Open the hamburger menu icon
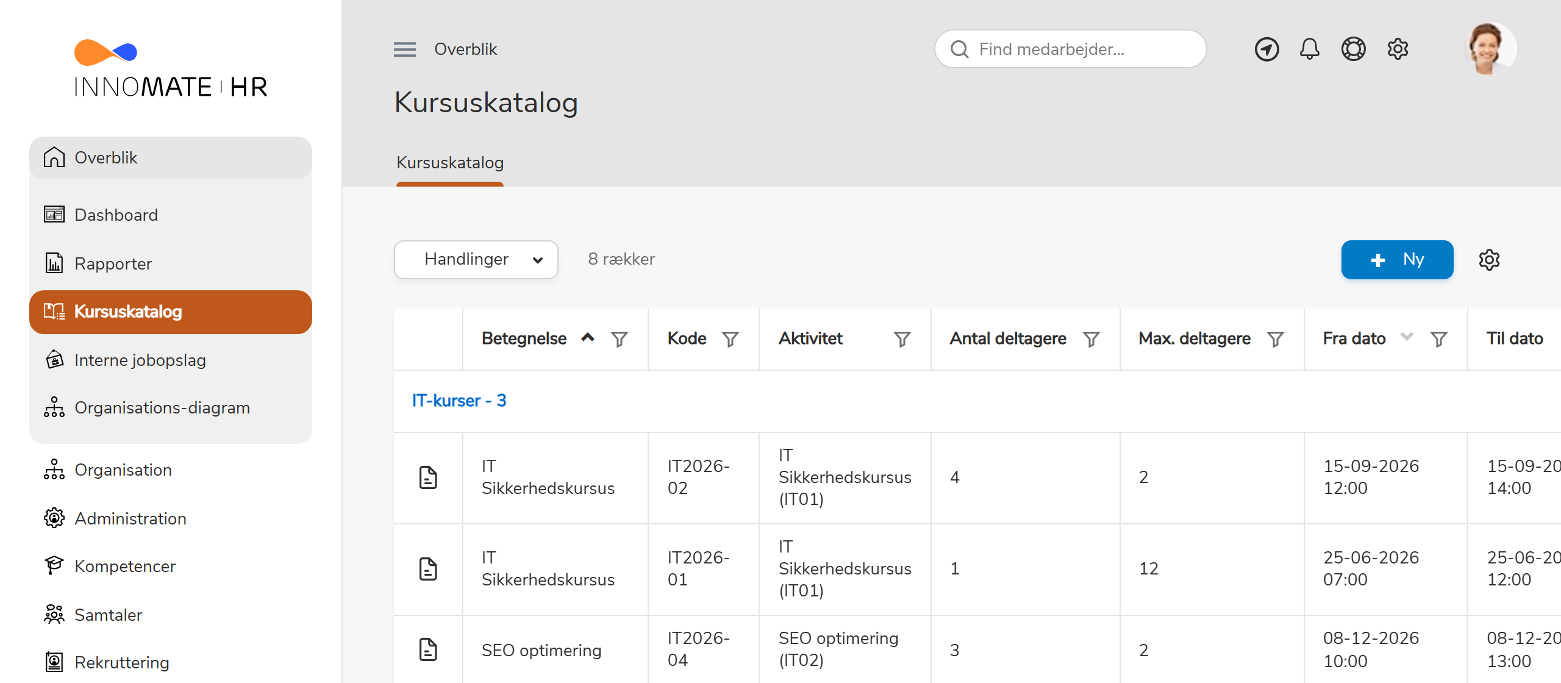Viewport: 1561px width, 683px height. (x=404, y=49)
